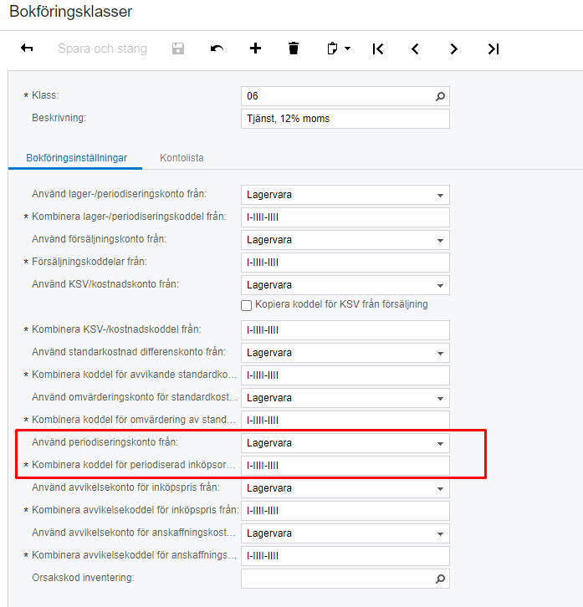583x607 pixels.
Task: Go to the previous record
Action: (x=416, y=48)
